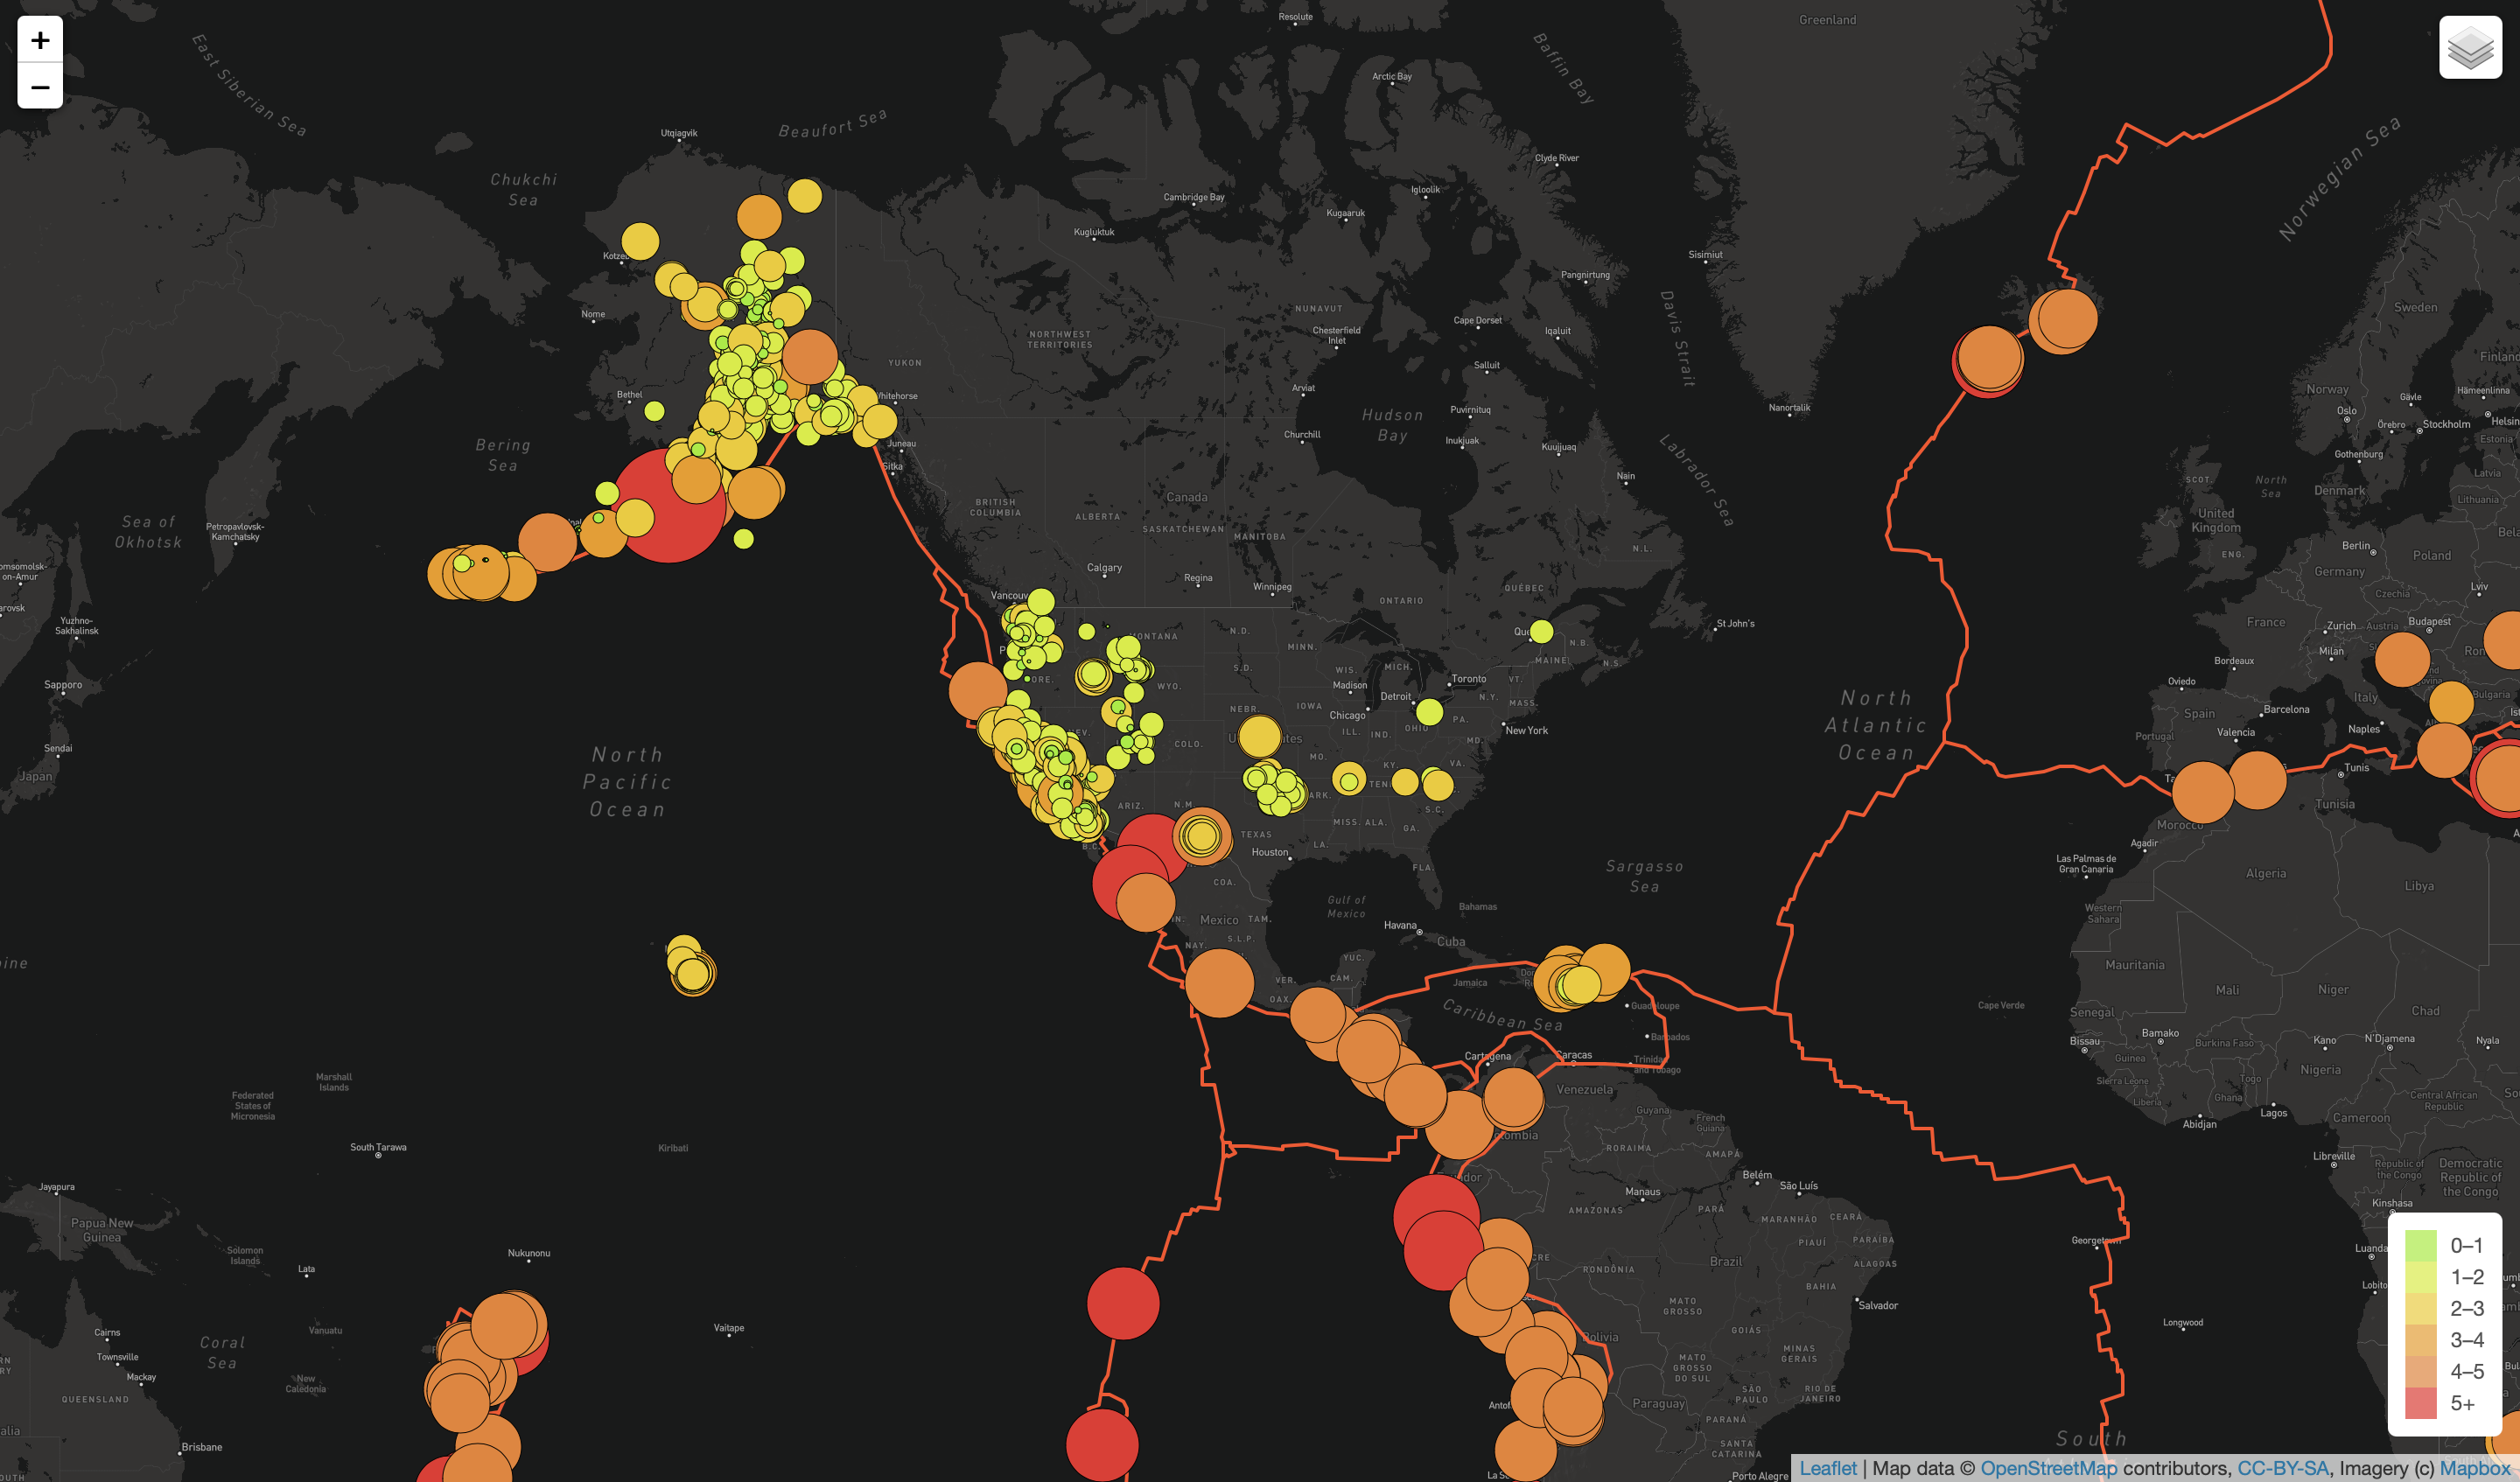
Task: Click the yellow-green marker near Detroit
Action: pos(1429,712)
